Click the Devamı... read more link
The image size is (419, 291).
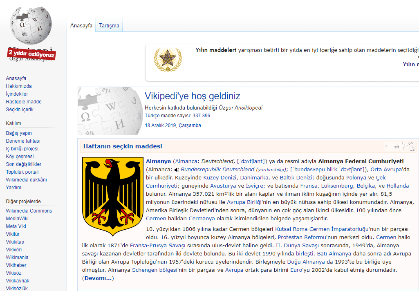[x=98, y=278]
